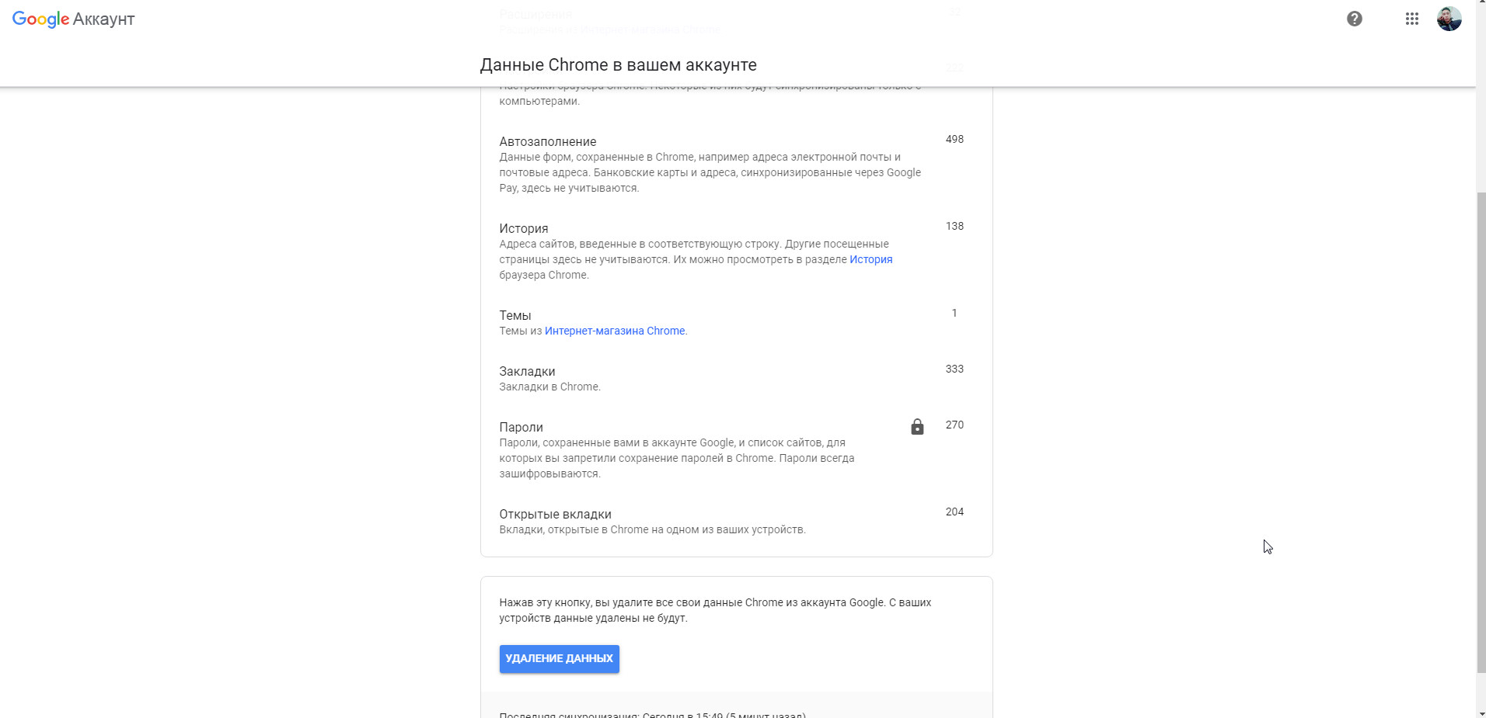
Task: Click the Автозаполнение heading
Action: pos(548,141)
